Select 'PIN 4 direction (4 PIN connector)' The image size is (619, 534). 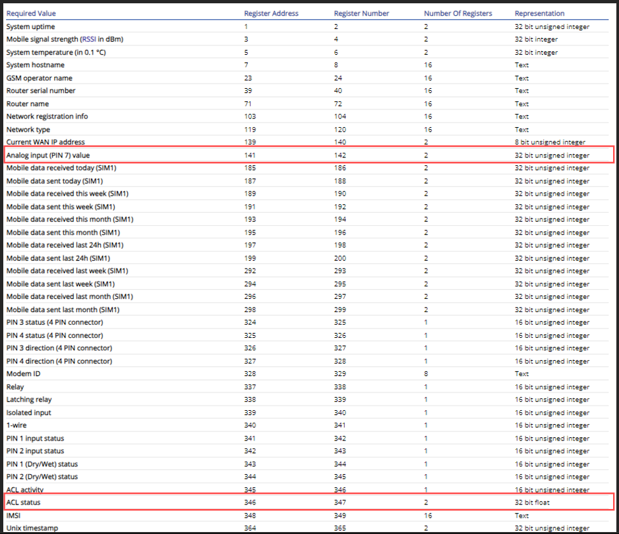coord(59,361)
